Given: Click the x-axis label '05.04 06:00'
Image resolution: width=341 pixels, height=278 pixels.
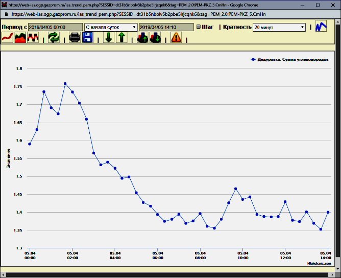Looking at the screenshot, I should [x=158, y=256].
